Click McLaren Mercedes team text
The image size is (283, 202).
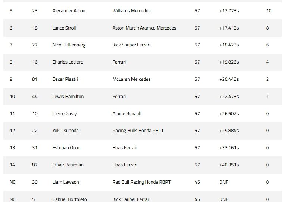tap(131, 79)
